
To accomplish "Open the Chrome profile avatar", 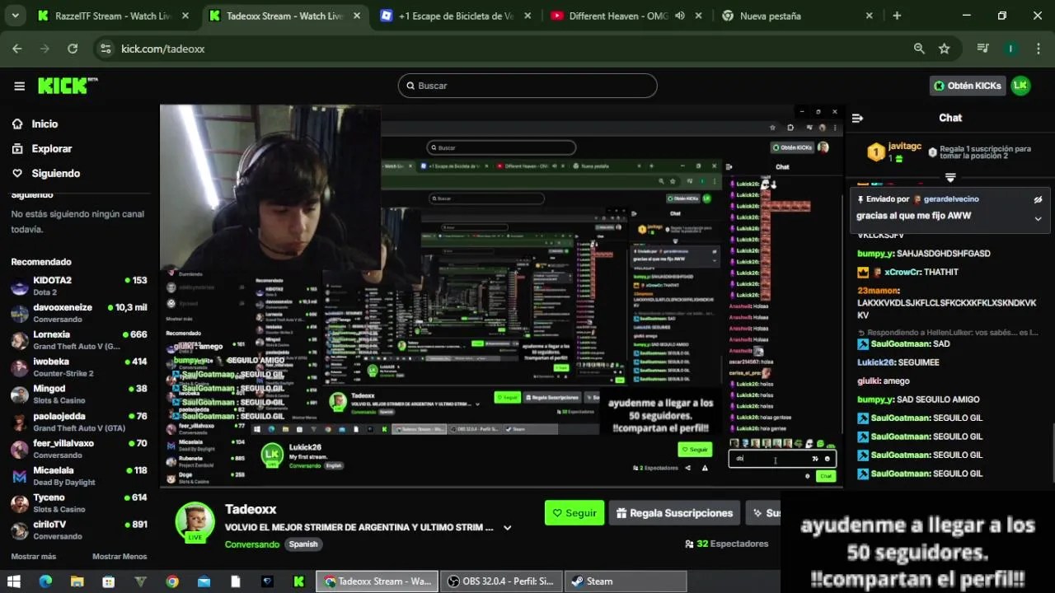I will point(1010,49).
